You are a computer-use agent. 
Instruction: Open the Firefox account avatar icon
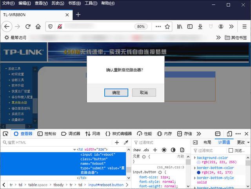[x=221, y=27]
